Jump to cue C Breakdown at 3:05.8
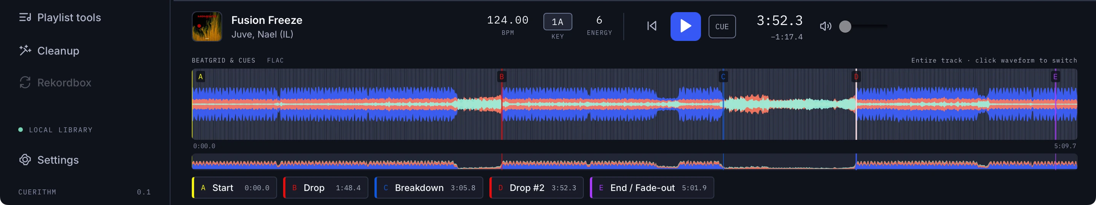Viewport: 1096px width, 205px height. coord(429,188)
